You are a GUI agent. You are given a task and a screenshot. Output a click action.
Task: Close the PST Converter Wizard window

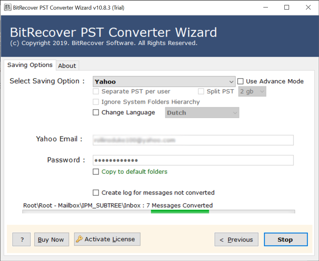(x=308, y=8)
